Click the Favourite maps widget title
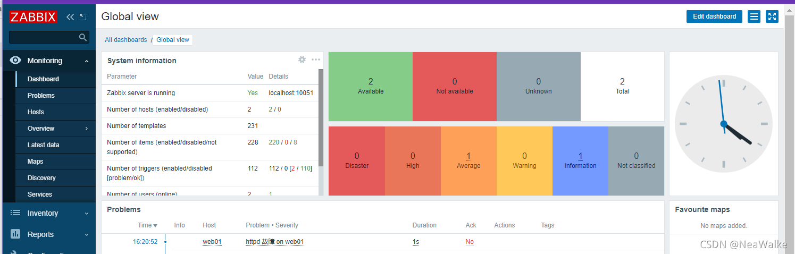This screenshot has height=254, width=795. tap(702, 209)
